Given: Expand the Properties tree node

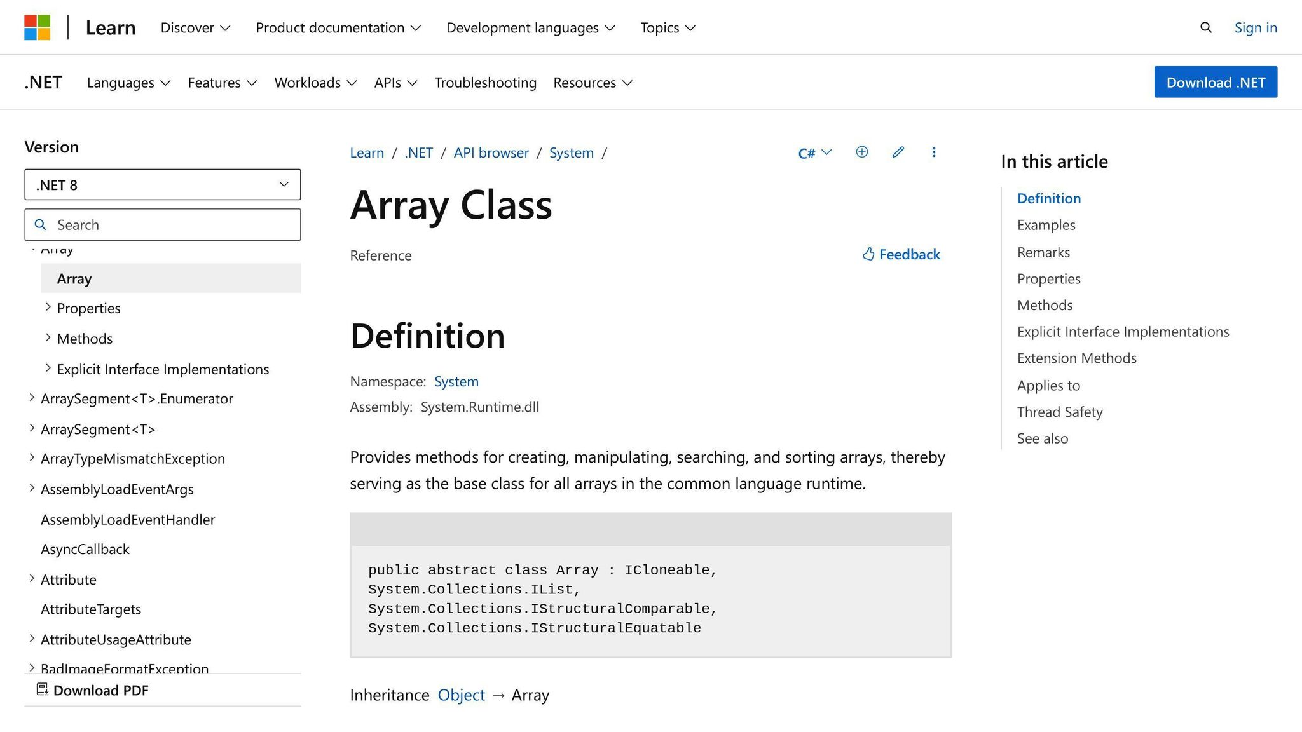Looking at the screenshot, I should 48,307.
